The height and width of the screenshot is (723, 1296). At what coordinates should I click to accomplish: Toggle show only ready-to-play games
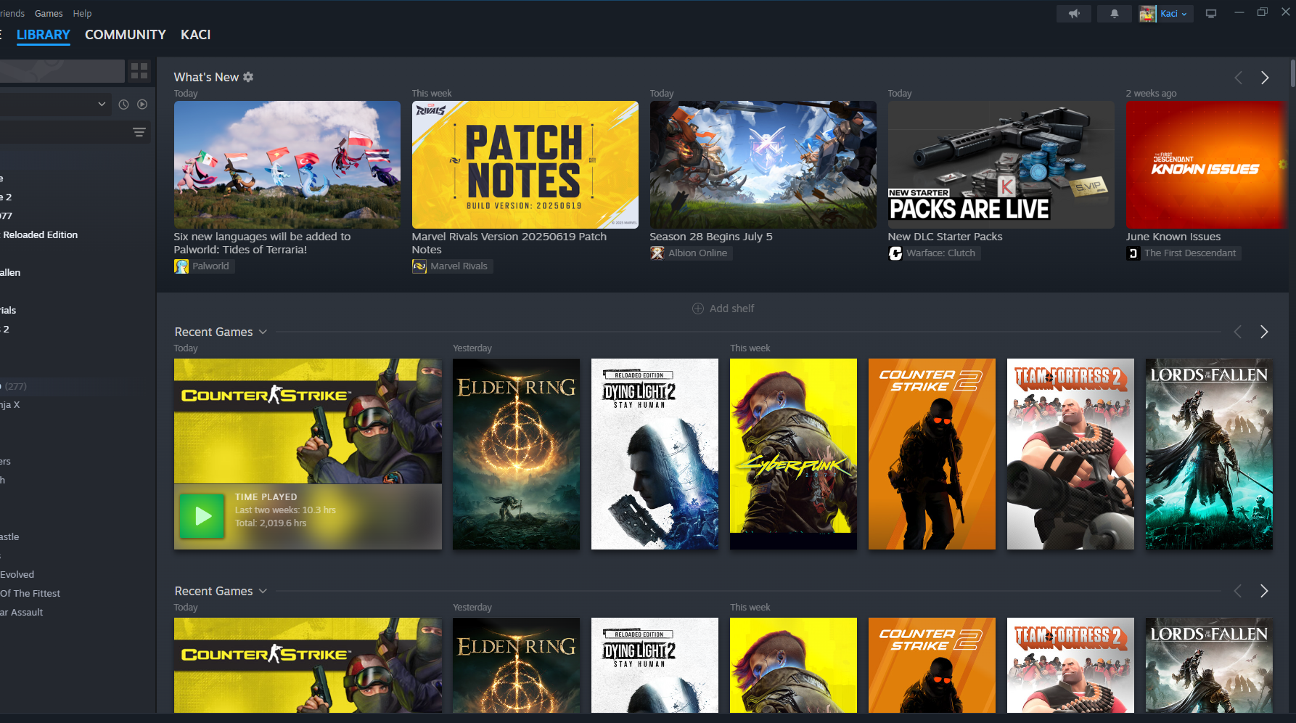142,105
